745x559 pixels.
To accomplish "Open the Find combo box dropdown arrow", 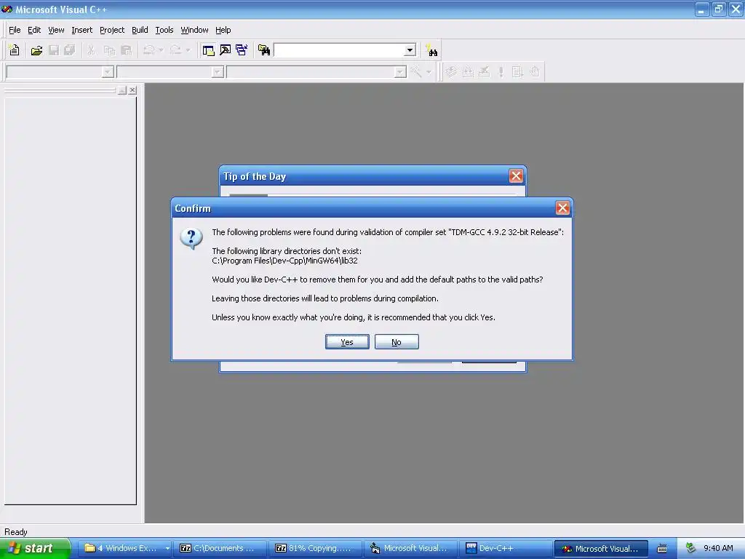I will pyautogui.click(x=410, y=50).
